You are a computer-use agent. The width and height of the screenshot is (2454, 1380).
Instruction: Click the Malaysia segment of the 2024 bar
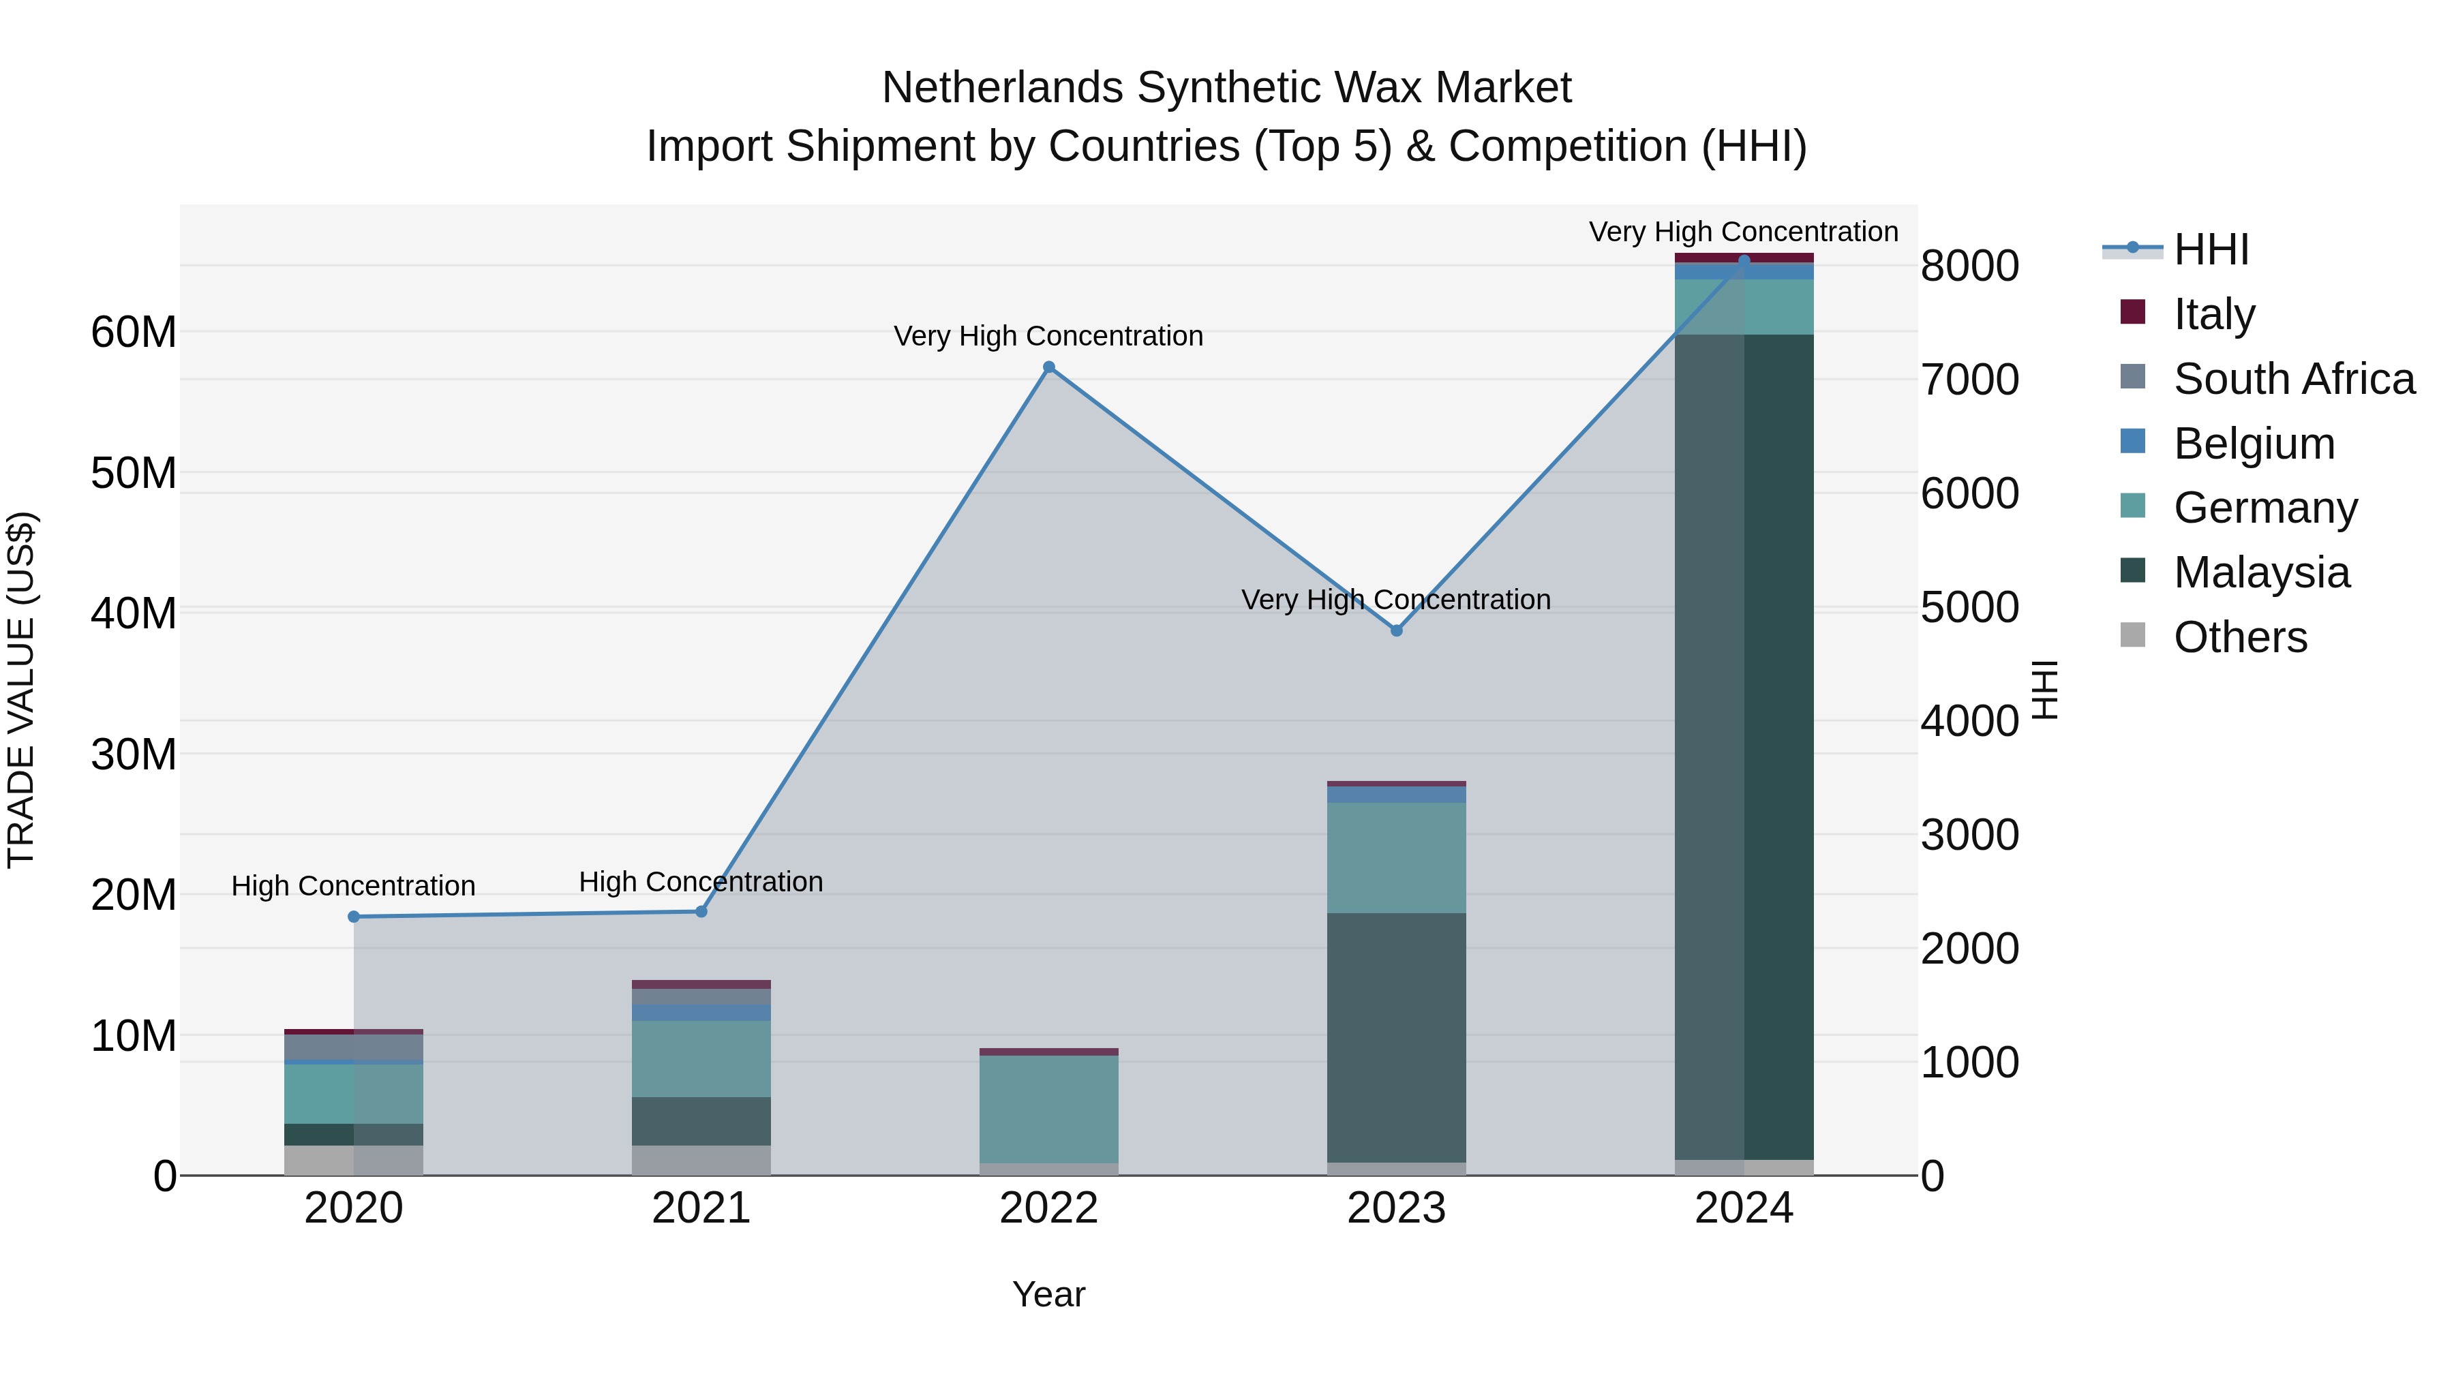(1744, 747)
